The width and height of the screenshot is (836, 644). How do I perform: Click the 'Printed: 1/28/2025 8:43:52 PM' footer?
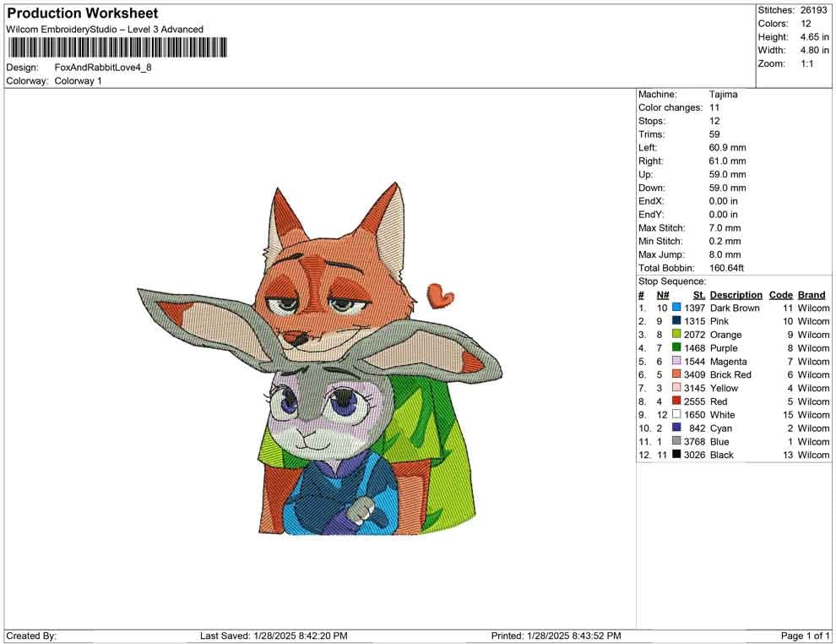556,636
